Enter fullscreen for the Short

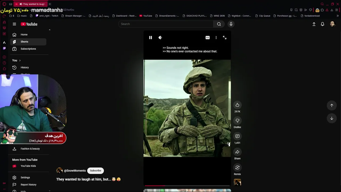pyautogui.click(x=225, y=38)
